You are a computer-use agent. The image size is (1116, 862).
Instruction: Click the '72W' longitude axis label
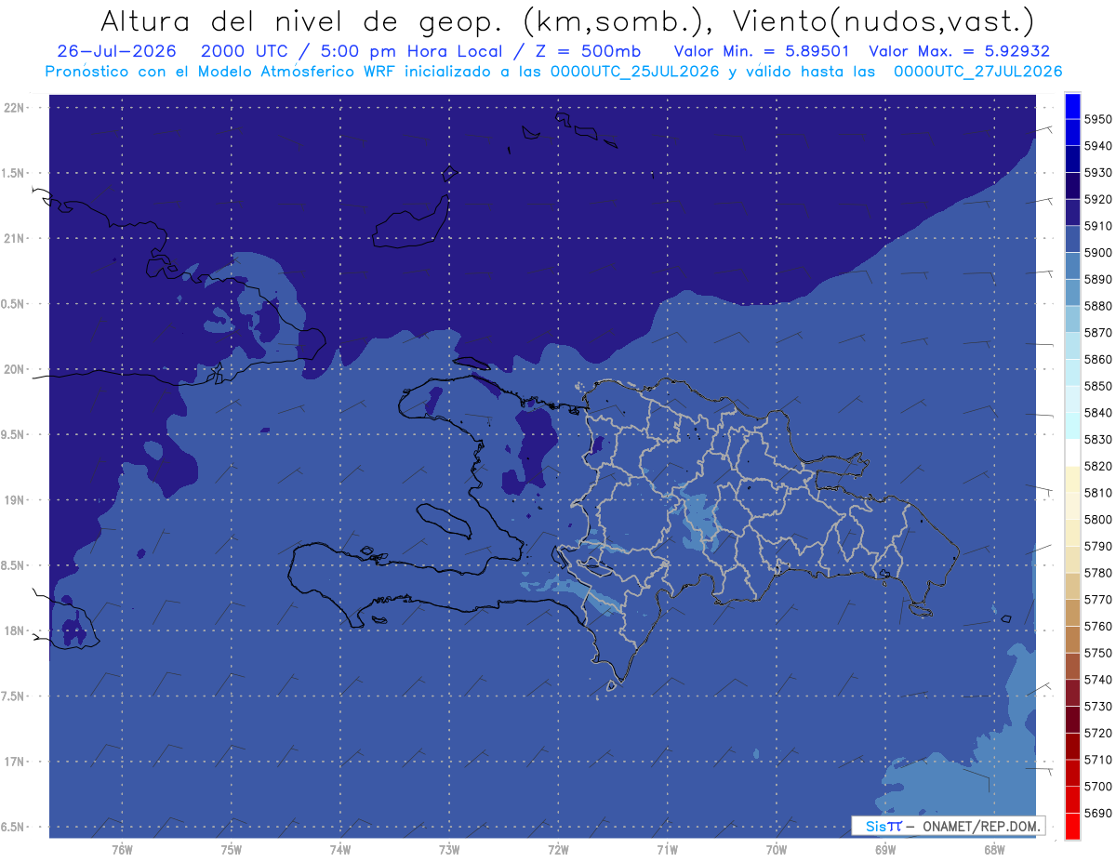click(x=558, y=850)
